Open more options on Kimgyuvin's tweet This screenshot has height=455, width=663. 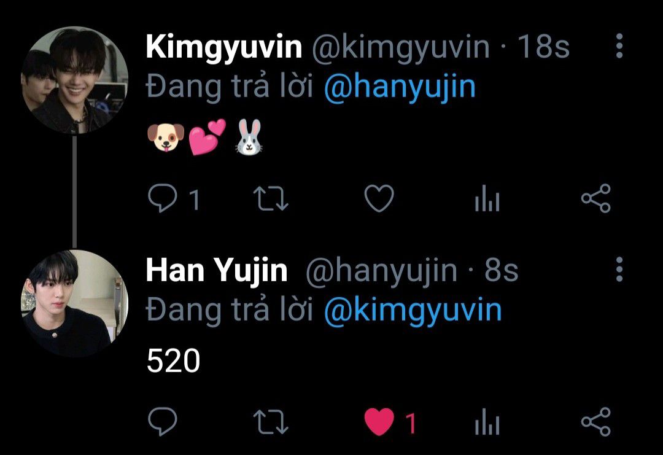coord(619,45)
